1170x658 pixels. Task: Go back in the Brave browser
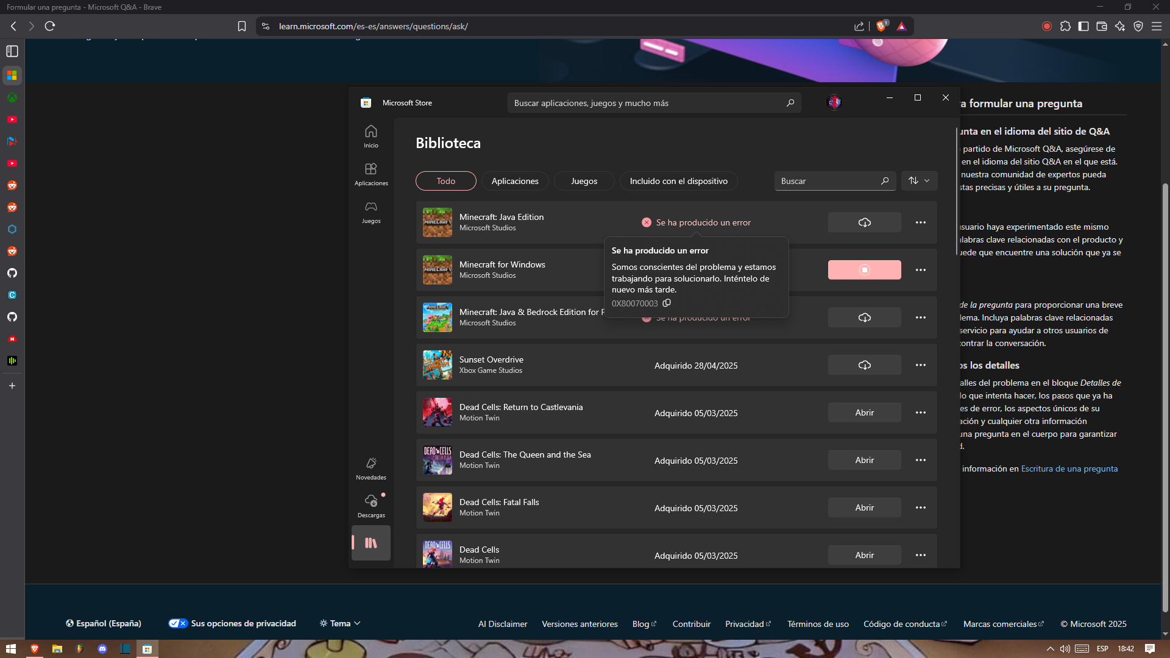coord(13,26)
